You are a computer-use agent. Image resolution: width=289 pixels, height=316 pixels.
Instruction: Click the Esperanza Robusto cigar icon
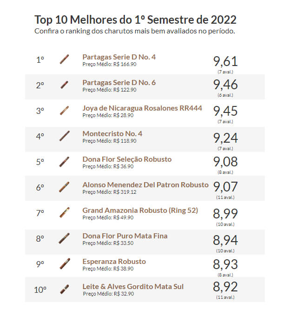[65, 263]
